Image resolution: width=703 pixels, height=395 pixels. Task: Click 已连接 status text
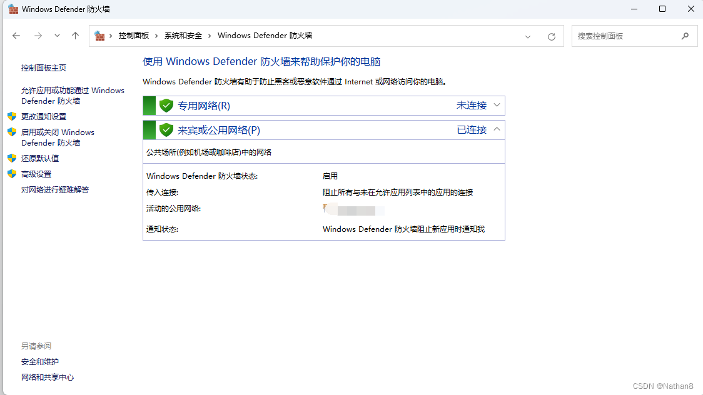pyautogui.click(x=472, y=130)
